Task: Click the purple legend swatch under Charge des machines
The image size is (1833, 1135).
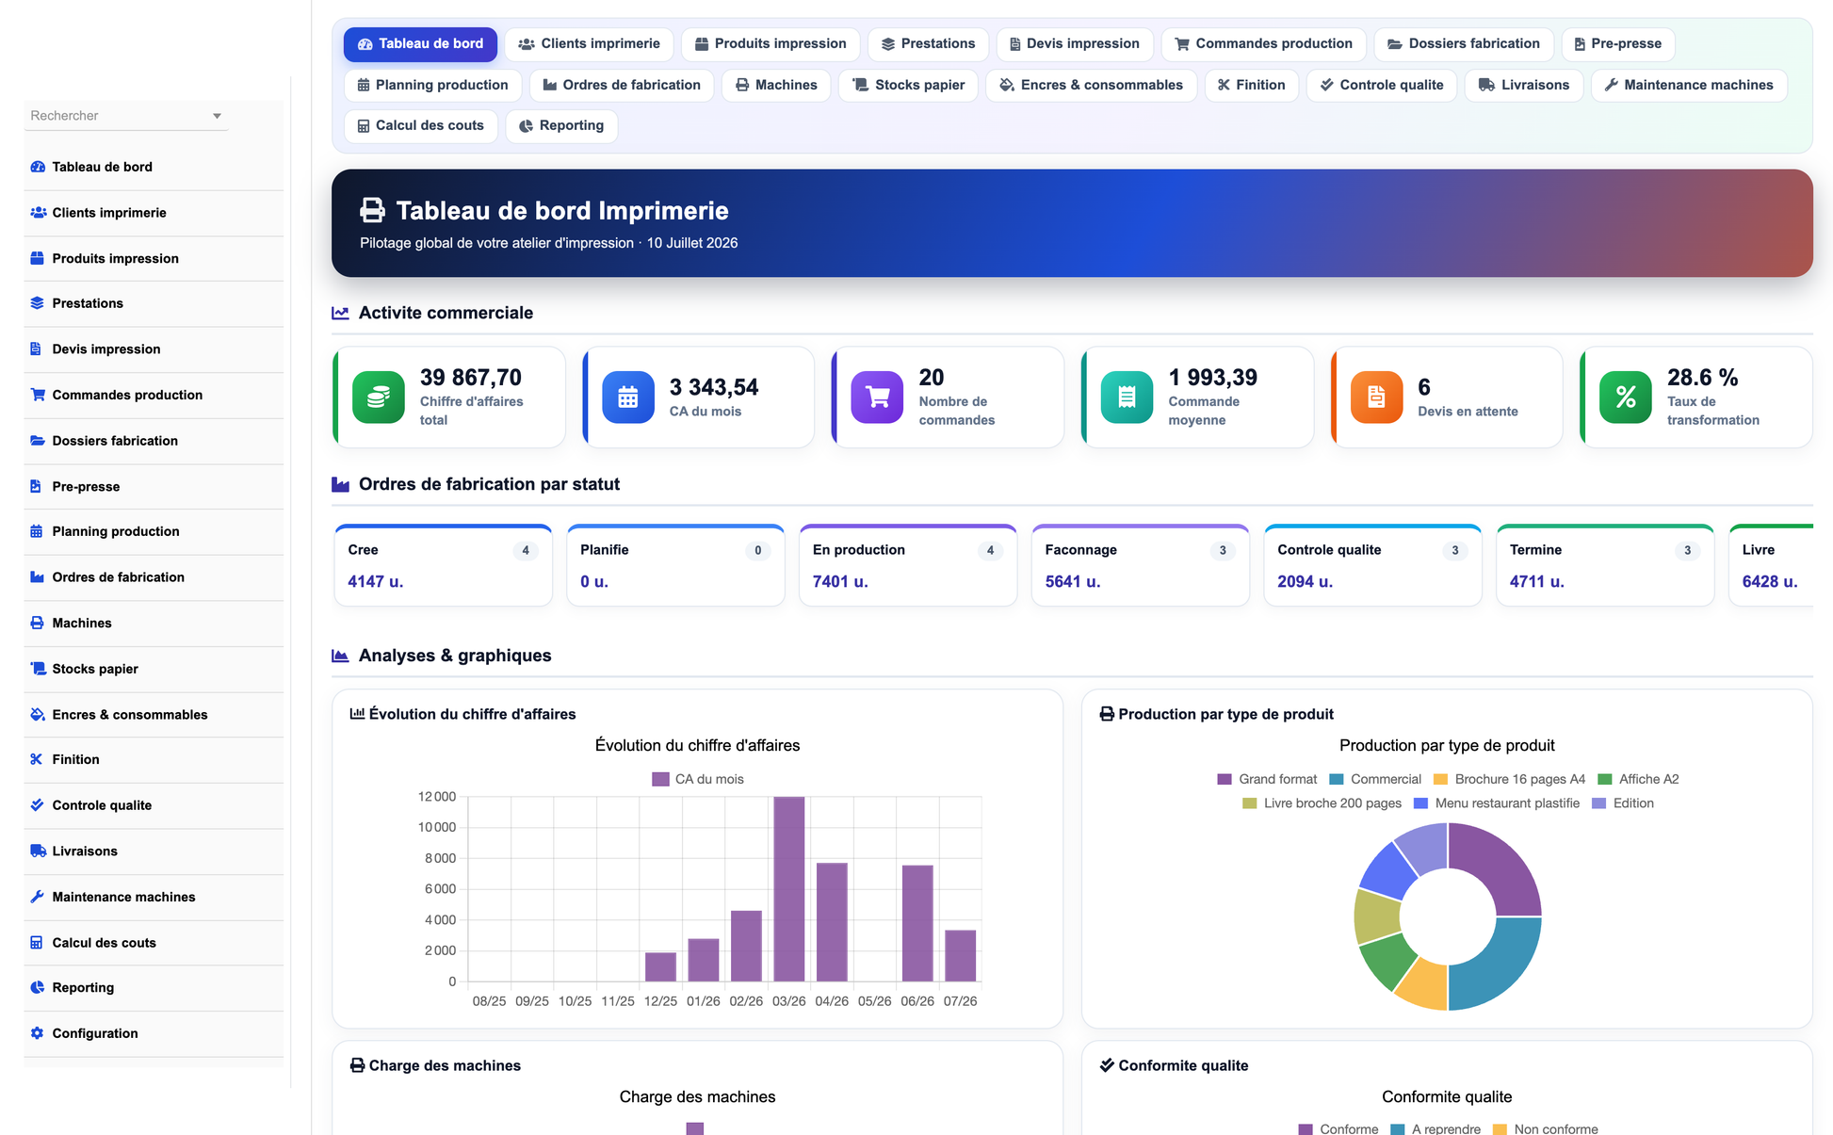Action: (x=695, y=1128)
